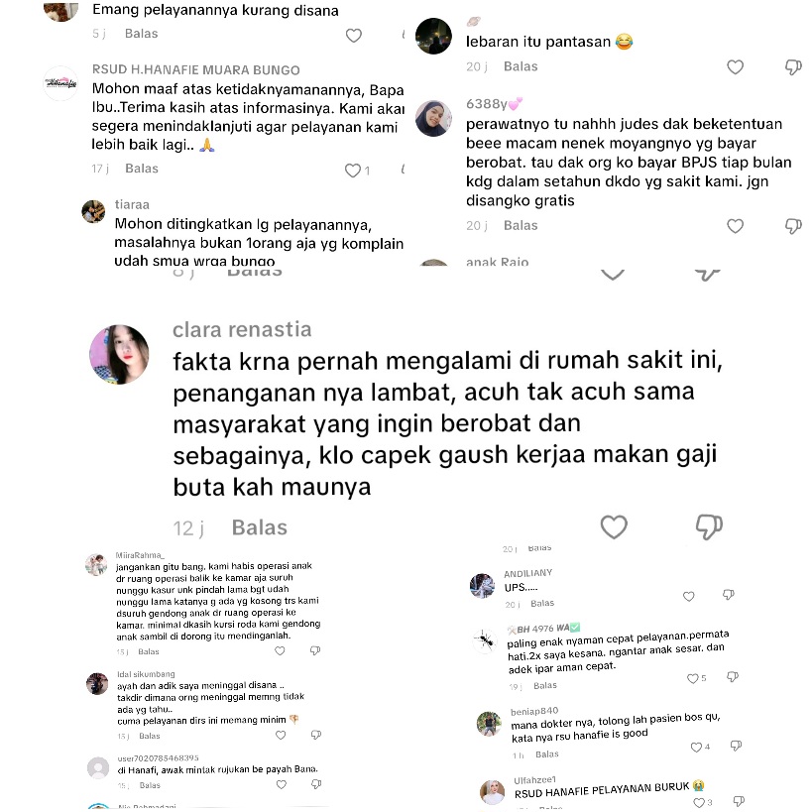
Task: Like the RSUD H.HANAFIE apology comment
Action: [353, 171]
